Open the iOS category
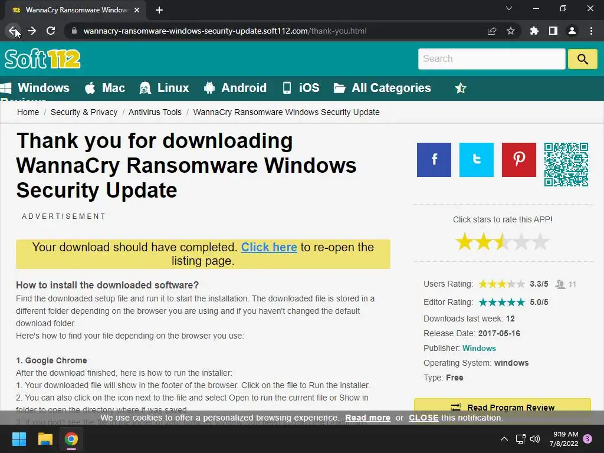604x453 pixels. pos(301,88)
